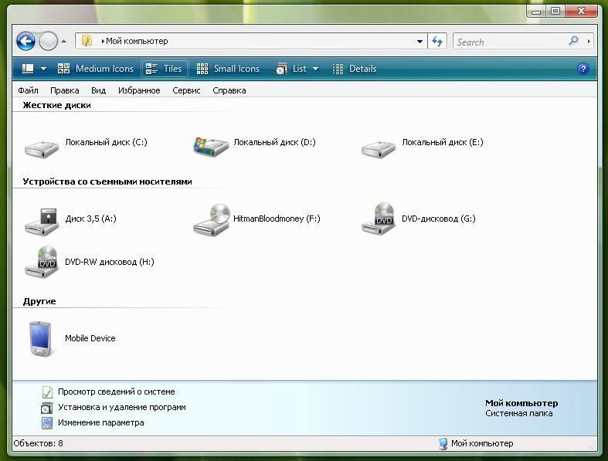Select DVD drive (G:) icon
The height and width of the screenshot is (461, 608).
point(379,219)
